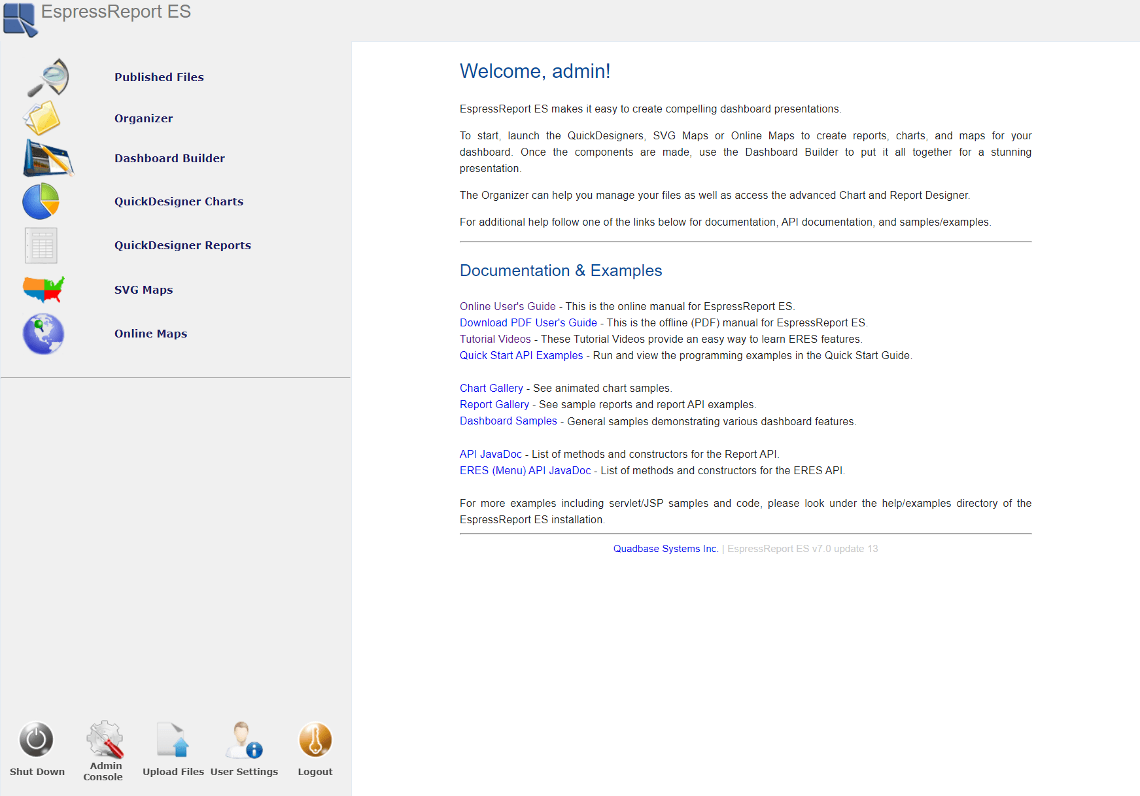Click the Online Maps globe icon
Image resolution: width=1140 pixels, height=796 pixels.
tap(43, 334)
